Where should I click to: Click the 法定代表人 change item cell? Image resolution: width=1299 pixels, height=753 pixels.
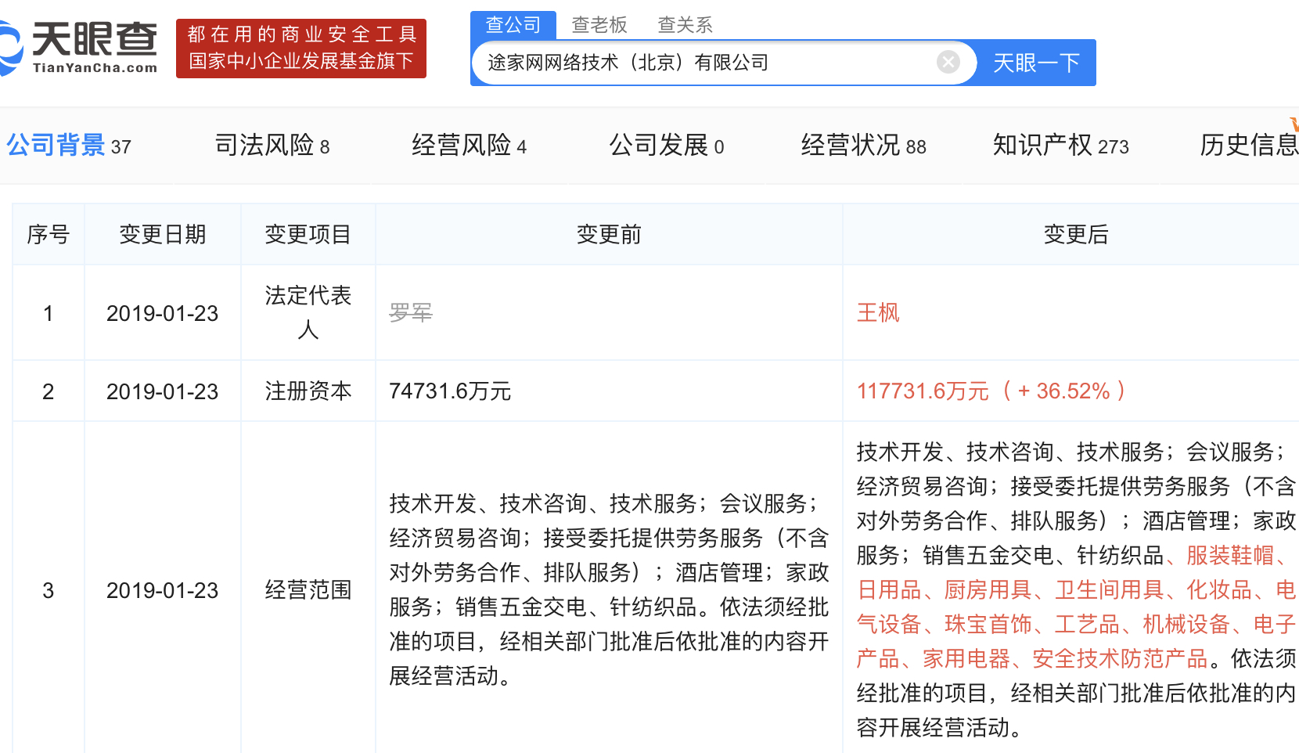pos(308,312)
